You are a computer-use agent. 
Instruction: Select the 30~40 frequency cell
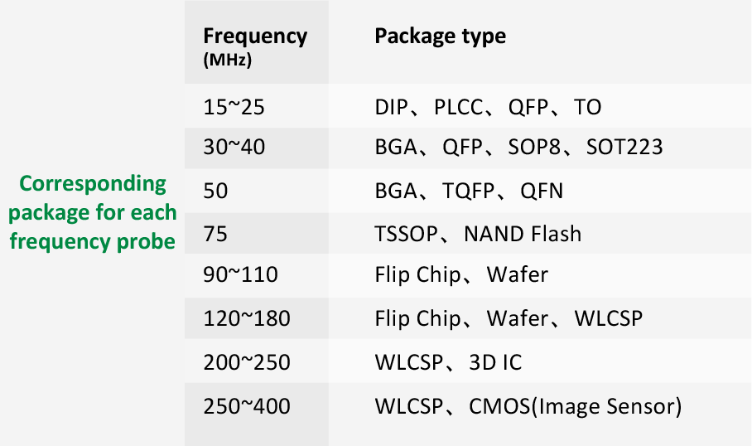pos(234,148)
